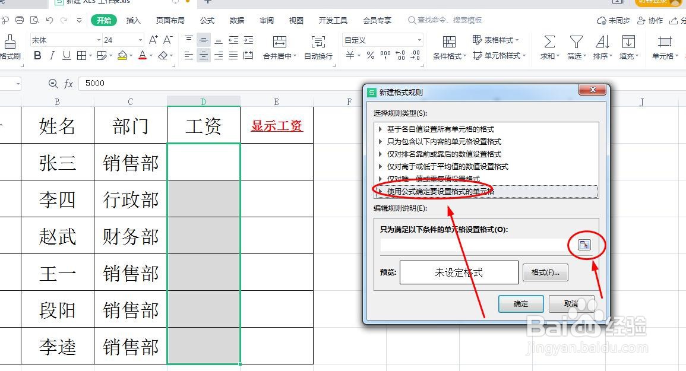Open Table Style (表格样式) dropdown
Screen dimensions: 686x371
(495, 40)
